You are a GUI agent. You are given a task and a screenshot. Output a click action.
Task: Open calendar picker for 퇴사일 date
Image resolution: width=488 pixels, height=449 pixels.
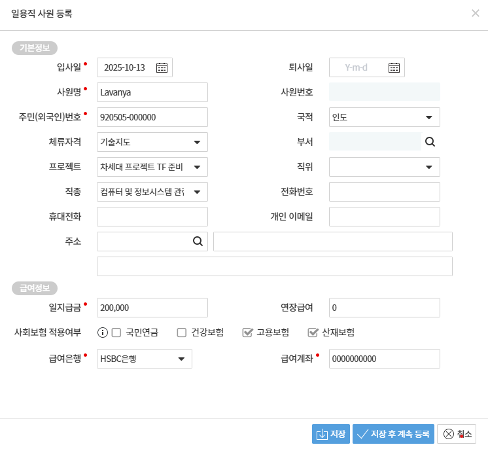pyautogui.click(x=394, y=67)
